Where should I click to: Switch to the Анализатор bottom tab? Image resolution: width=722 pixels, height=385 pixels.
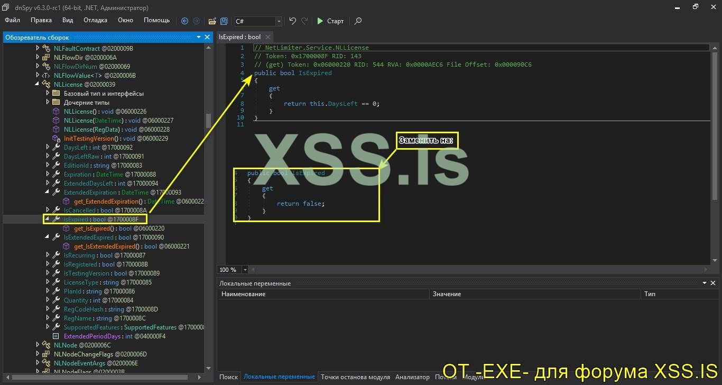[x=412, y=377]
